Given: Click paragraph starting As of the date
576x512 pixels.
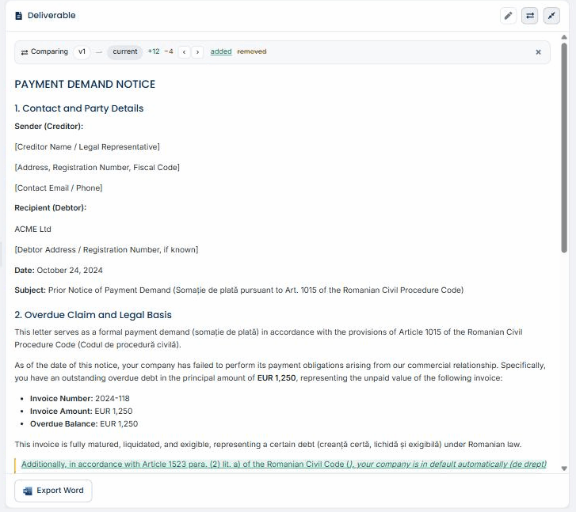Looking at the screenshot, I should (x=280, y=371).
